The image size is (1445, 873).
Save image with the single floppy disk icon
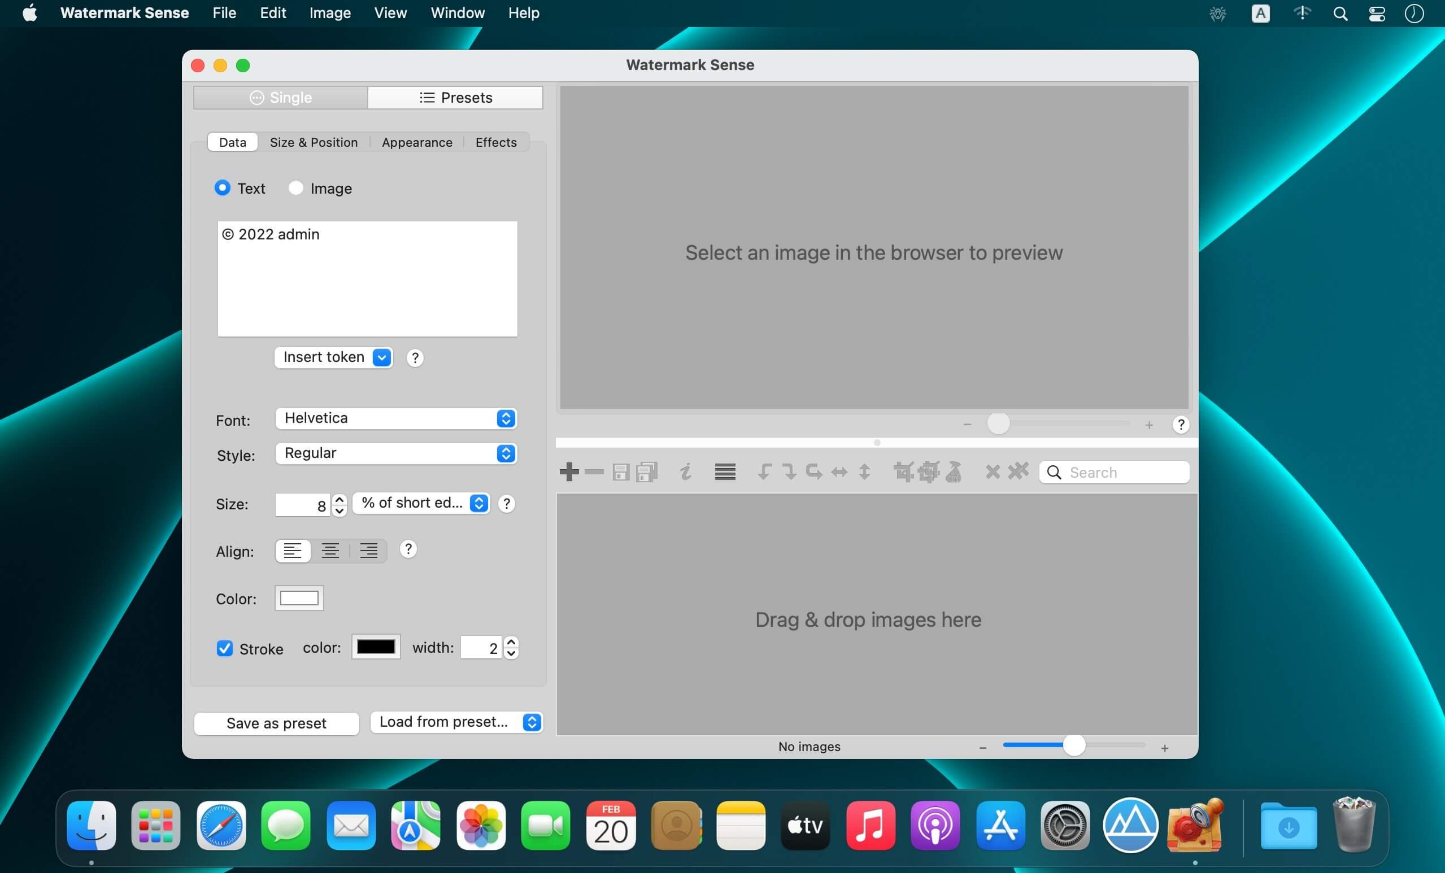(x=620, y=472)
